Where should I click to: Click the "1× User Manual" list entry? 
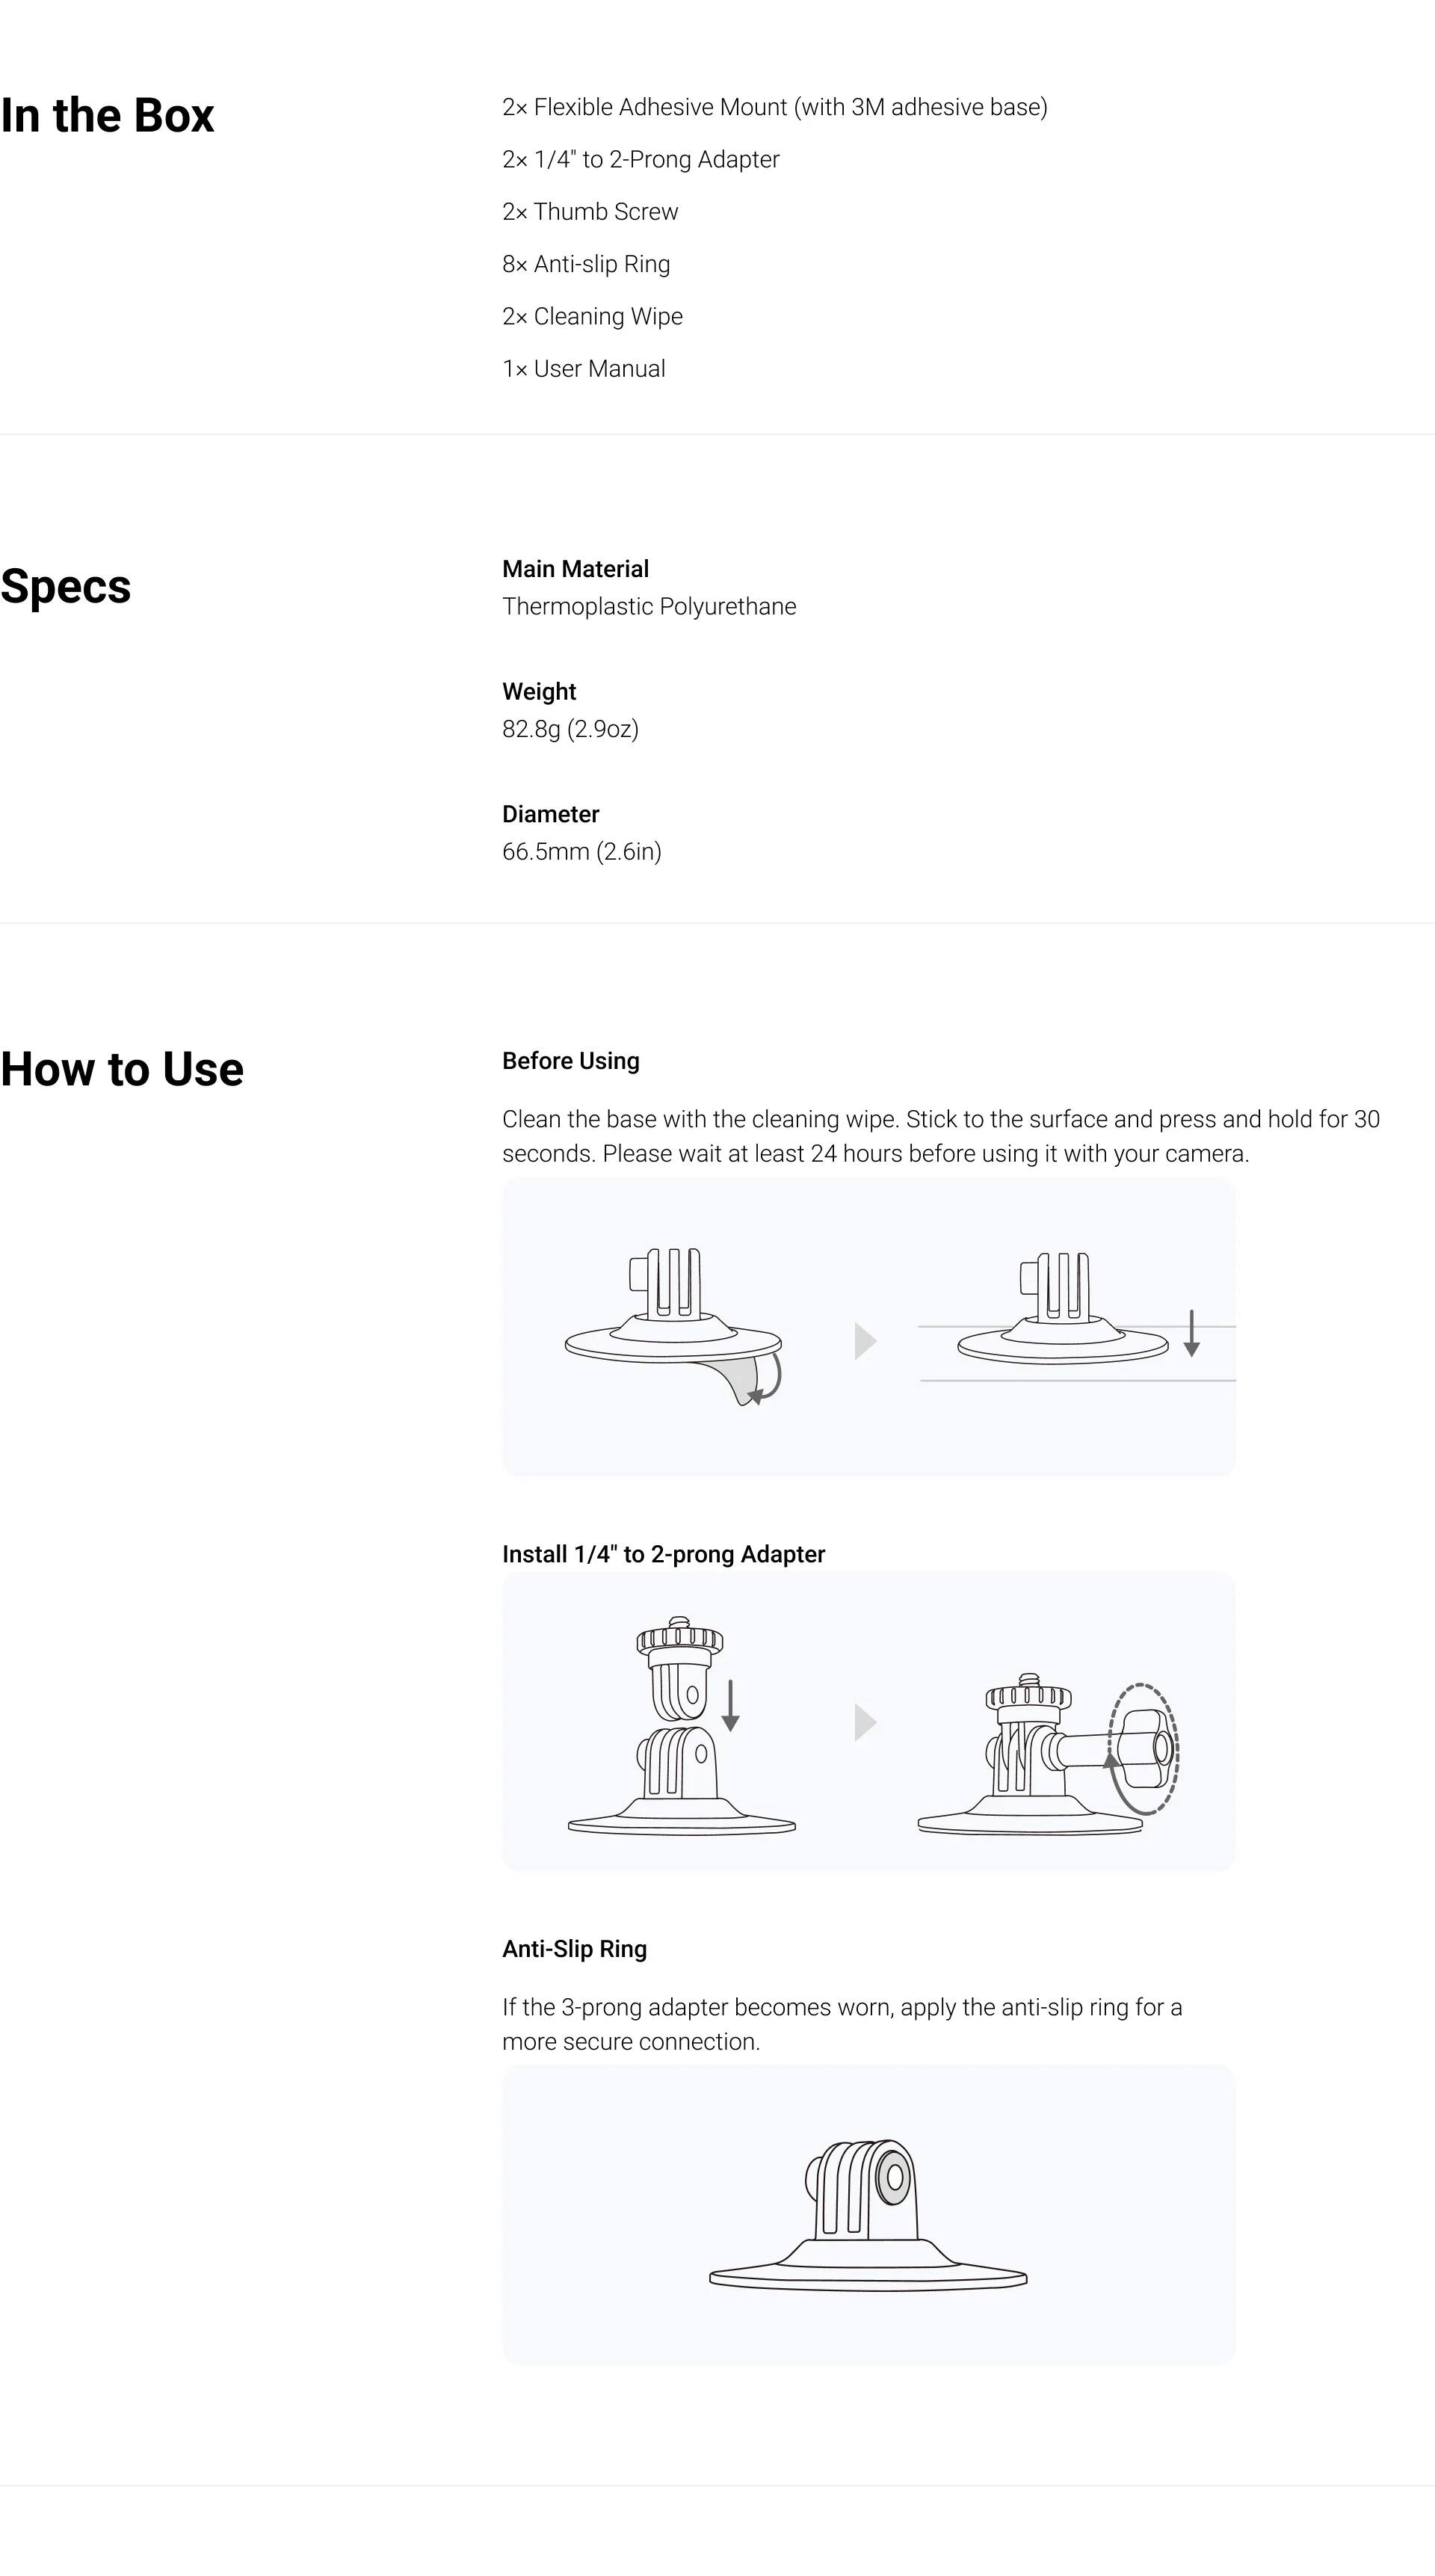click(x=583, y=369)
